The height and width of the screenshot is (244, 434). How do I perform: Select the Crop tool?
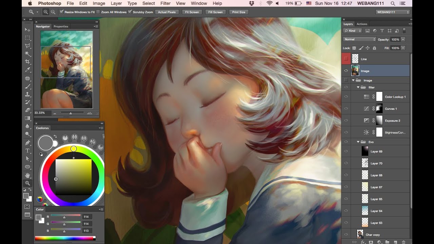click(27, 62)
